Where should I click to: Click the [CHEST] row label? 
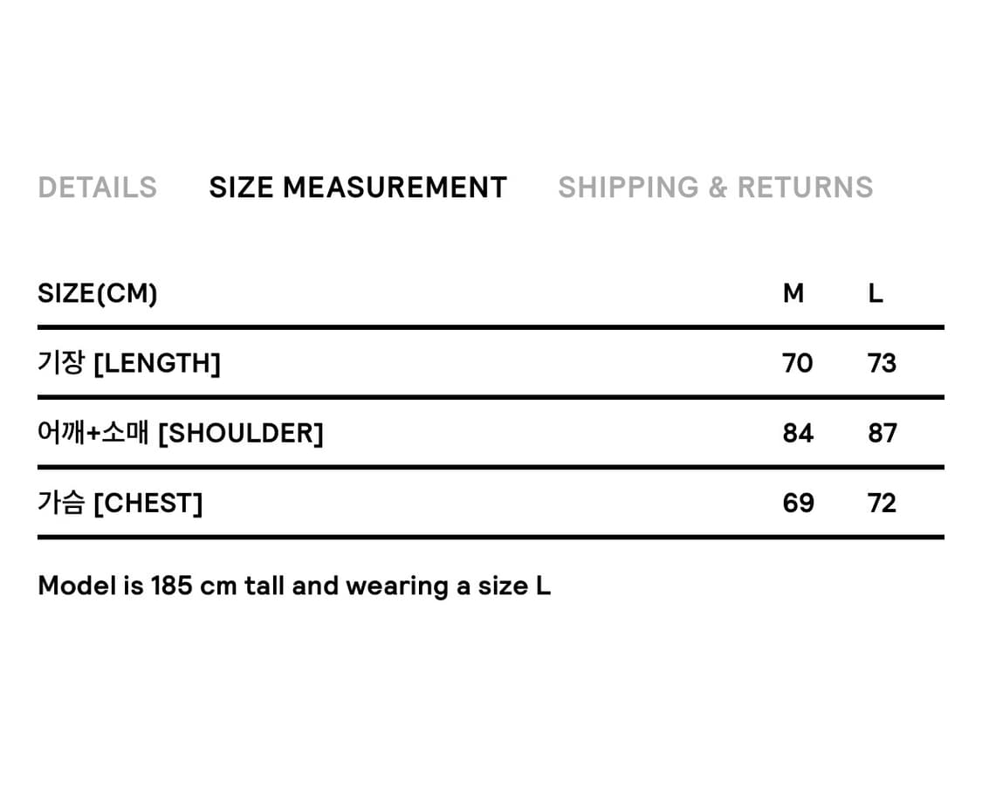coord(148,503)
